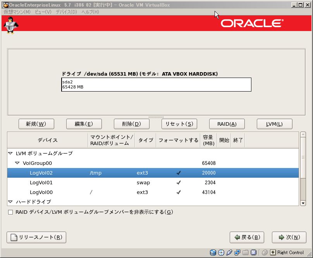
Task: Click the 削除(D) button
Action: click(x=132, y=124)
